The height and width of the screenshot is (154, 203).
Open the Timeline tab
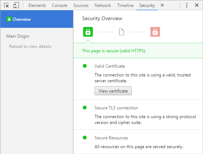click(125, 5)
